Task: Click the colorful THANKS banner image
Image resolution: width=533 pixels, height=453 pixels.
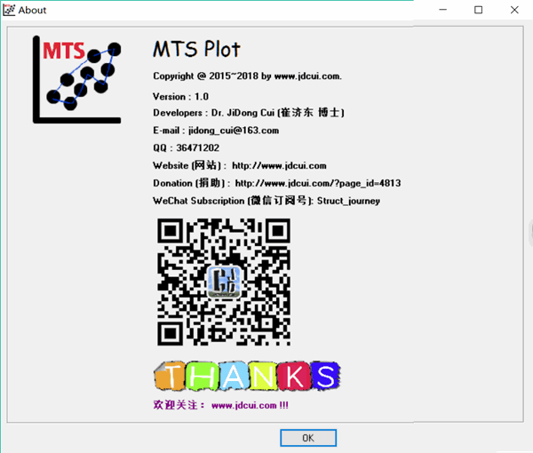Action: (x=247, y=376)
